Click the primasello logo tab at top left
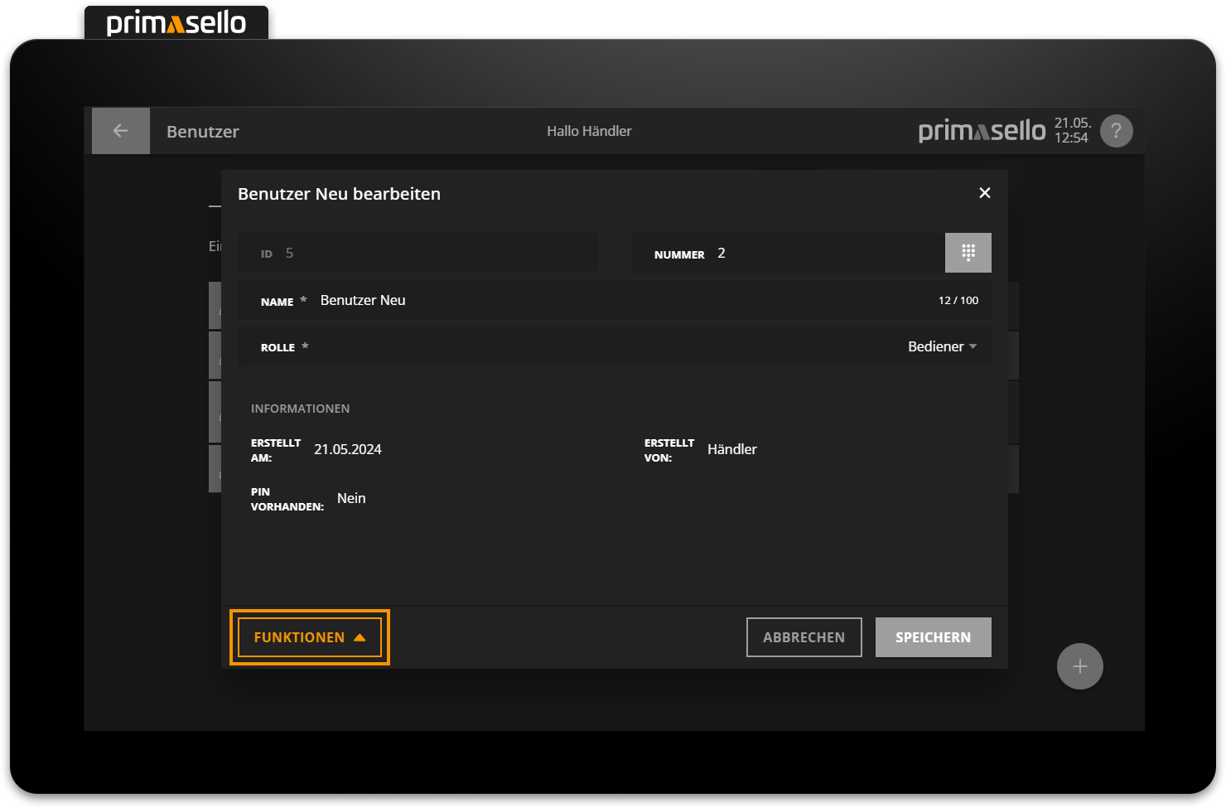The height and width of the screenshot is (808, 1226). click(176, 22)
